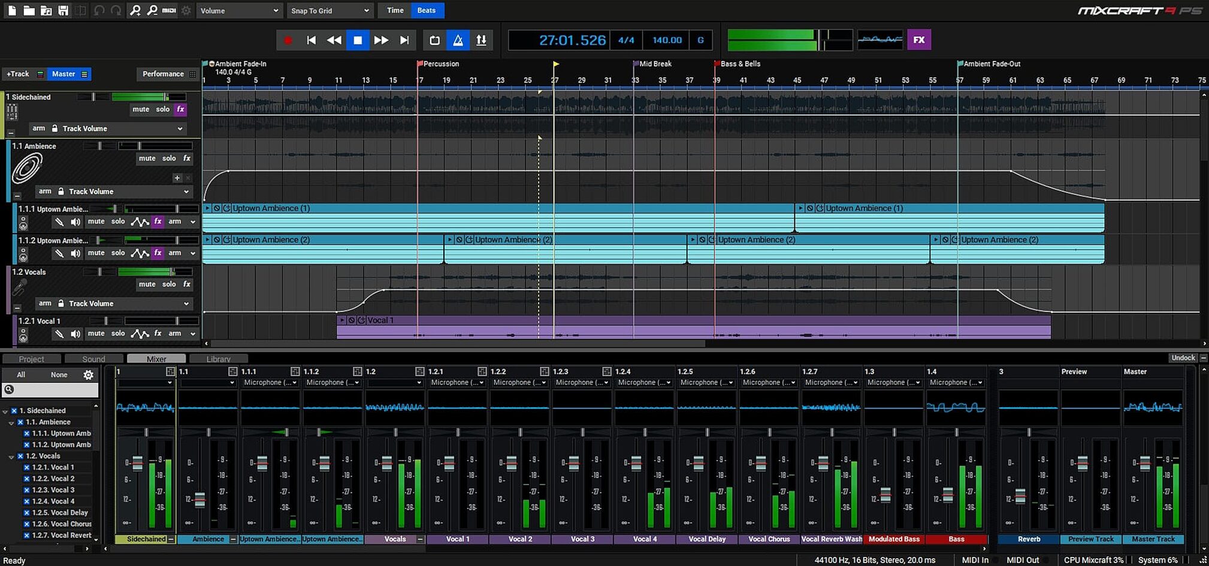Viewport: 1209px width, 566px height.
Task: Mute the 1.1 Ambience track
Action: point(147,159)
